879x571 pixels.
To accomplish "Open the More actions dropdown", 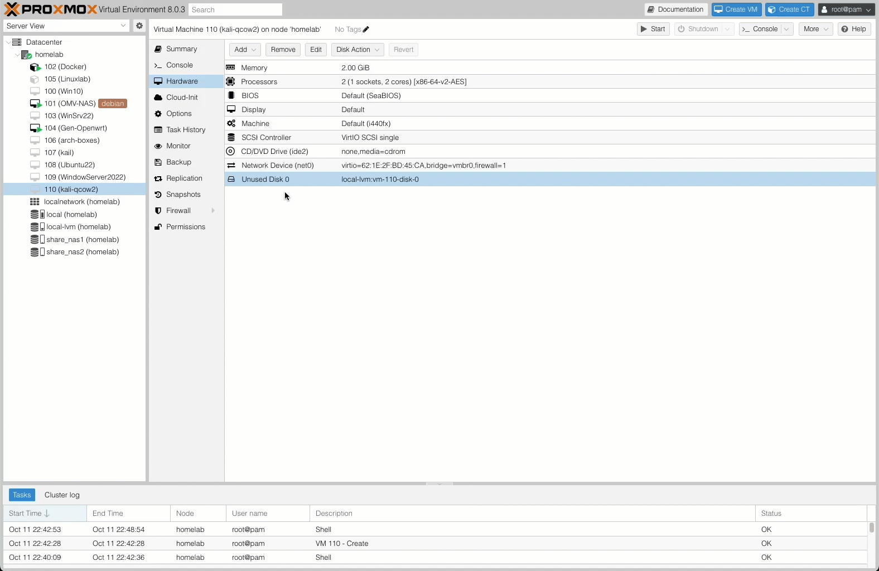I will click(x=815, y=29).
